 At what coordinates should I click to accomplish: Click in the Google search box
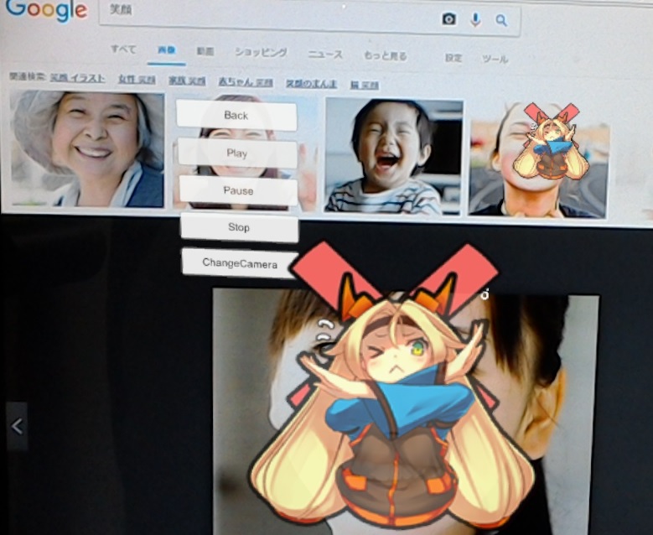pos(309,18)
